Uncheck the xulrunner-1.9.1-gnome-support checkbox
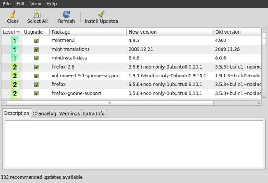This screenshot has width=268, height=183. [36, 76]
